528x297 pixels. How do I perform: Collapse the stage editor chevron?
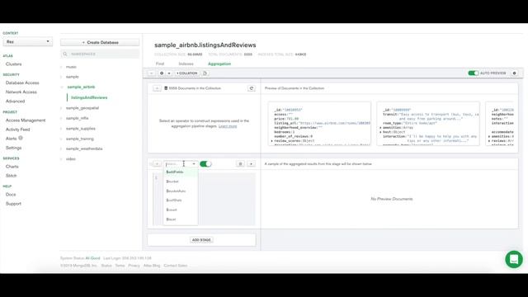(157, 164)
